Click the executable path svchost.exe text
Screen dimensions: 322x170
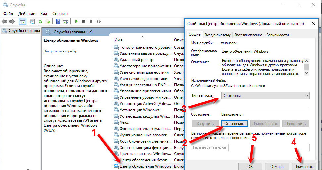[x=228, y=86]
